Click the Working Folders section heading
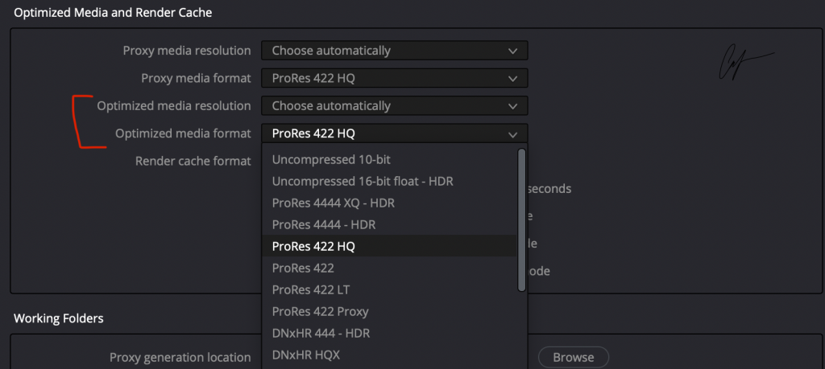This screenshot has width=825, height=369. tap(59, 318)
